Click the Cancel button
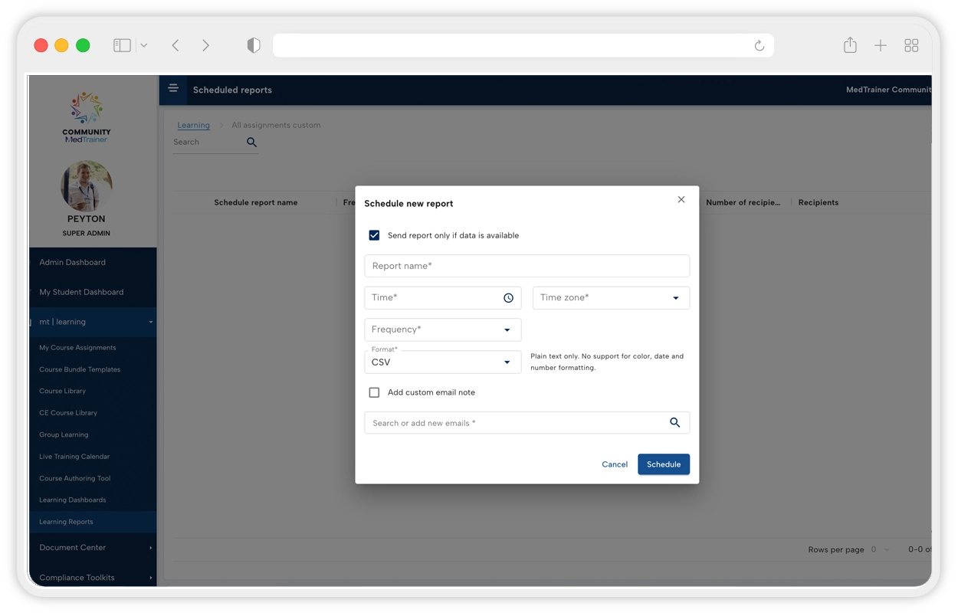This screenshot has width=958, height=613. [x=615, y=464]
